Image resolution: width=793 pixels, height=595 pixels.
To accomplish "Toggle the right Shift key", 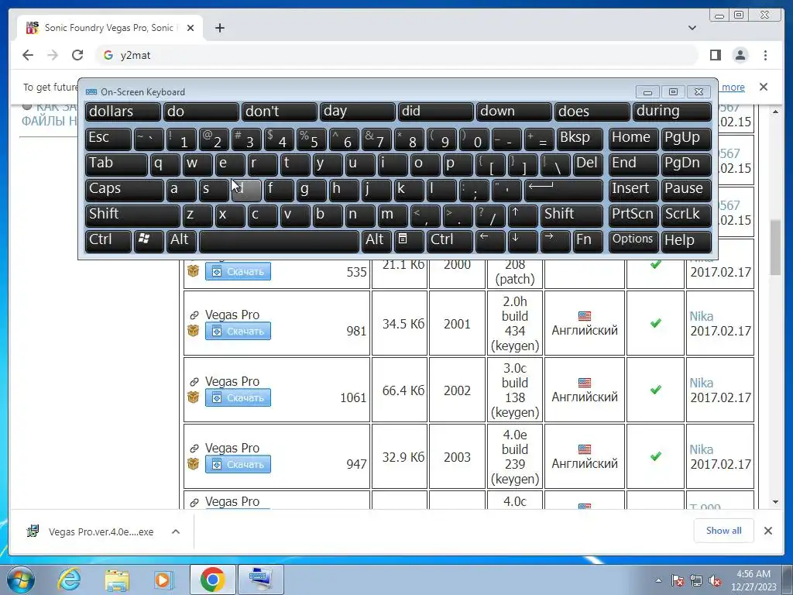I will coord(572,215).
